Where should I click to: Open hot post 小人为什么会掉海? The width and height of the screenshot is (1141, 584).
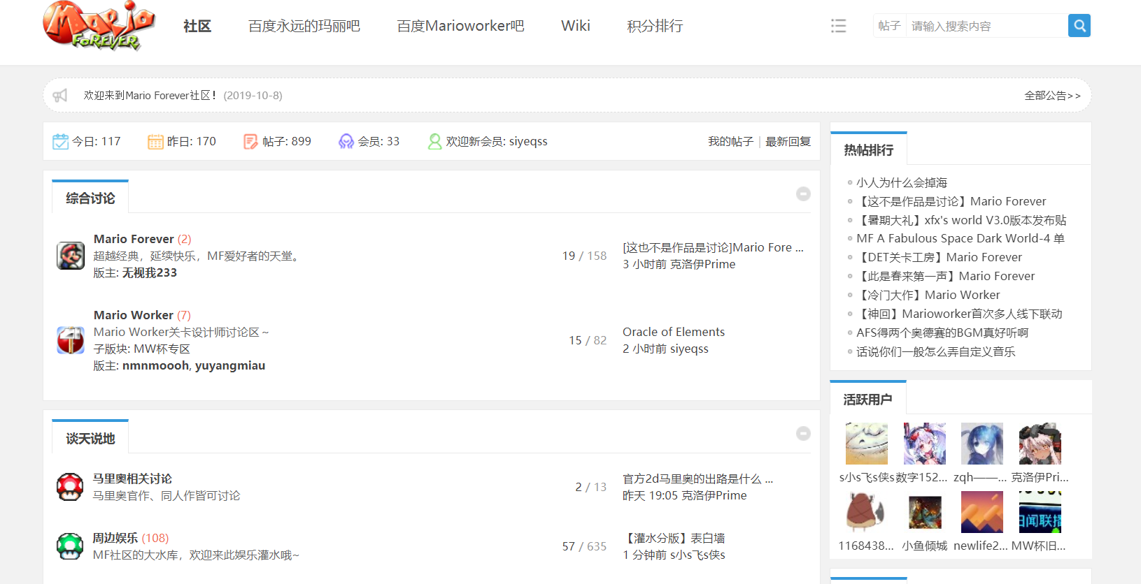(x=902, y=182)
